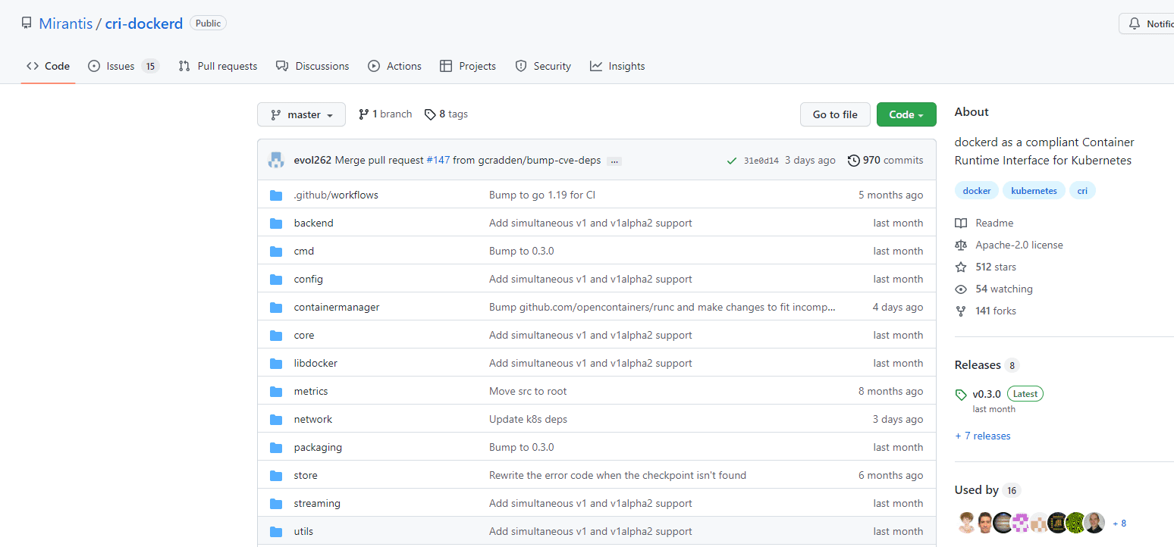Select the kubernetes topic tag

point(1034,191)
